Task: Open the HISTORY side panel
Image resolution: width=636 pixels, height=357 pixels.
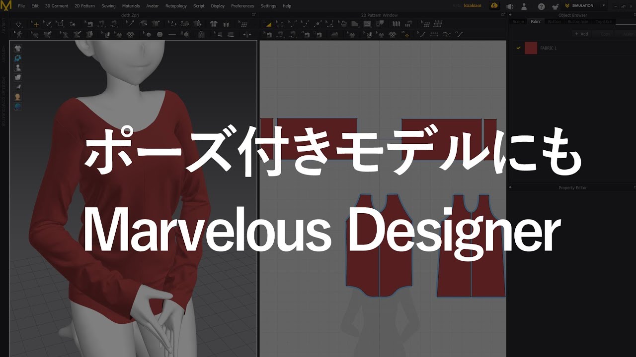Action: (x=3, y=54)
